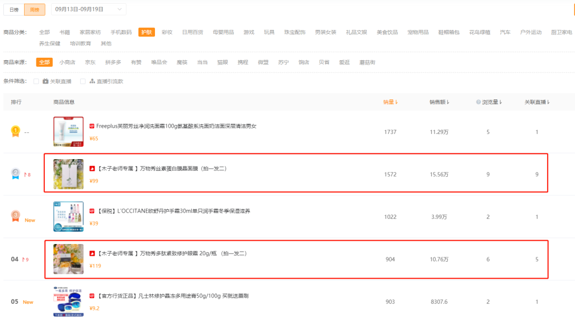This screenshot has height=322, width=575.
Task: Click the 凡士林修护晶冻 product thumbnail
Action: click(x=68, y=302)
